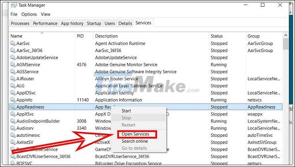Image resolution: width=295 pixels, height=167 pixels.
Task: Click PID 3340 of Audiosrv
Action: [82, 128]
